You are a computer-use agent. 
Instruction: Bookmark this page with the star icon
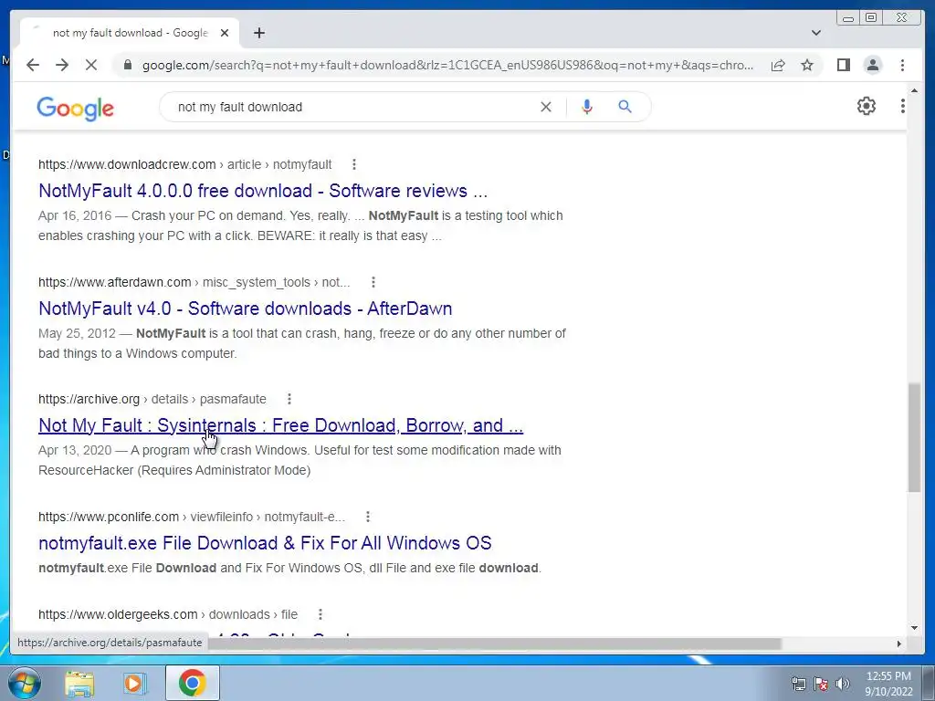pos(807,65)
